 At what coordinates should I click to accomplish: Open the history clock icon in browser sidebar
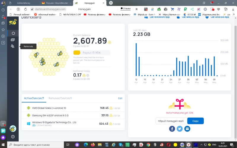coord(3,10)
